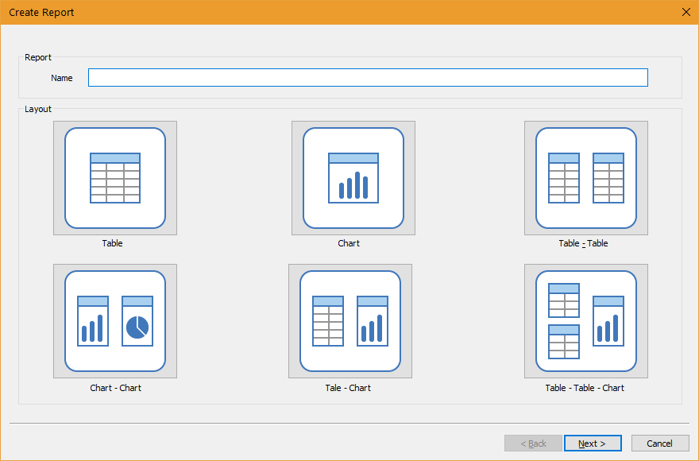
Task: Choose the Table - Table layout
Action: point(585,177)
